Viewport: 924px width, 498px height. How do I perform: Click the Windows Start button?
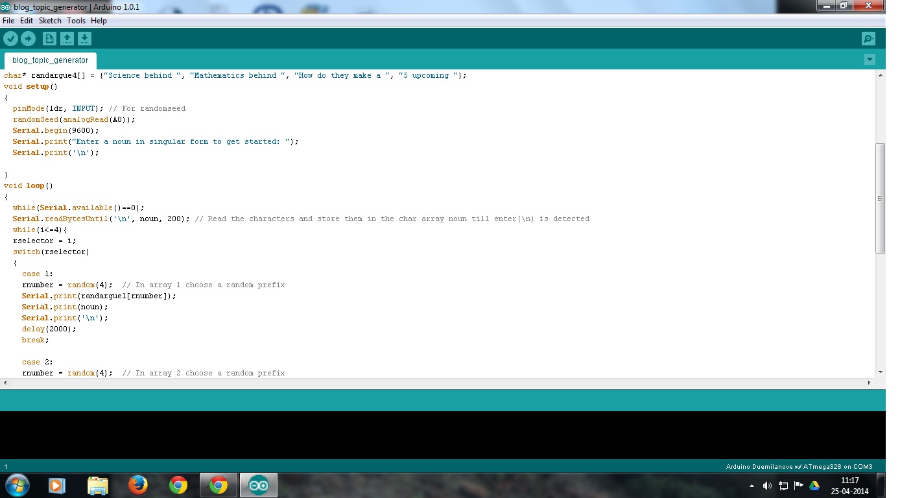point(17,484)
